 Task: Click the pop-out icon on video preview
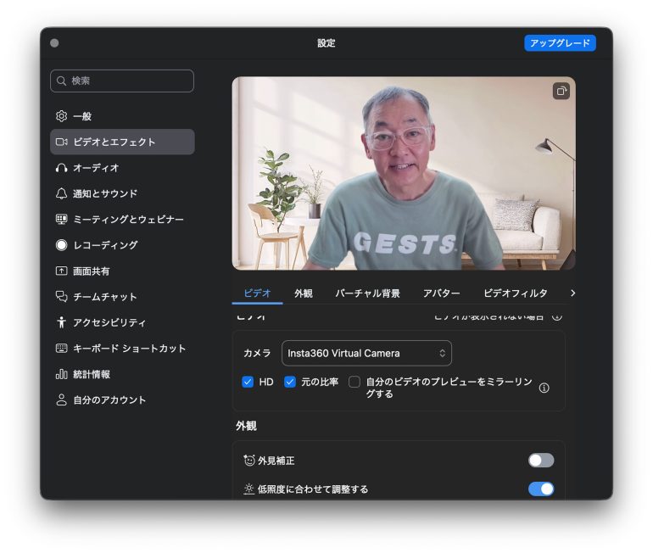[x=561, y=91]
